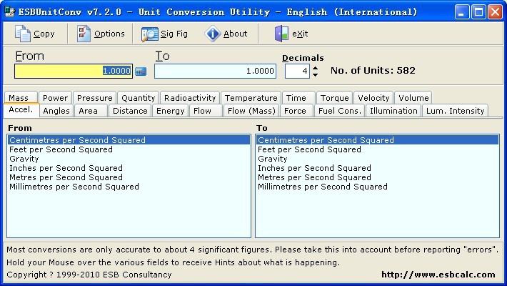This screenshot has height=286, width=507.
Task: Select Feet per Second Squared in From list
Action: 61,149
